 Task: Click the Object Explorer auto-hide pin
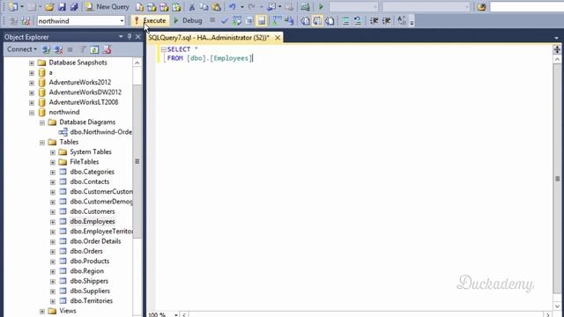tap(130, 37)
